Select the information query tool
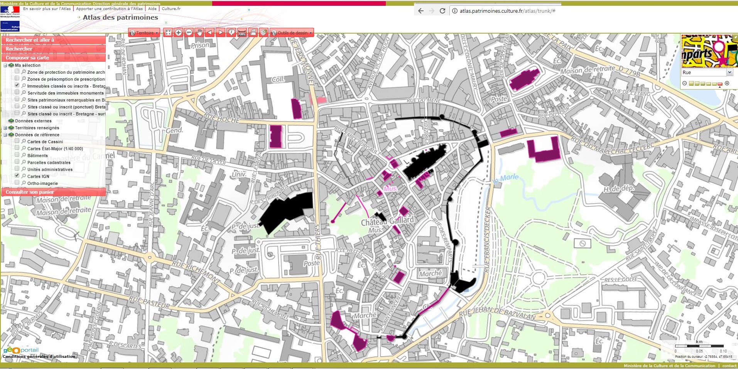The width and height of the screenshot is (738, 369). (x=231, y=33)
